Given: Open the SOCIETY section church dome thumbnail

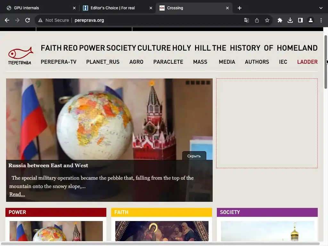Looking at the screenshot, I should 267,231.
